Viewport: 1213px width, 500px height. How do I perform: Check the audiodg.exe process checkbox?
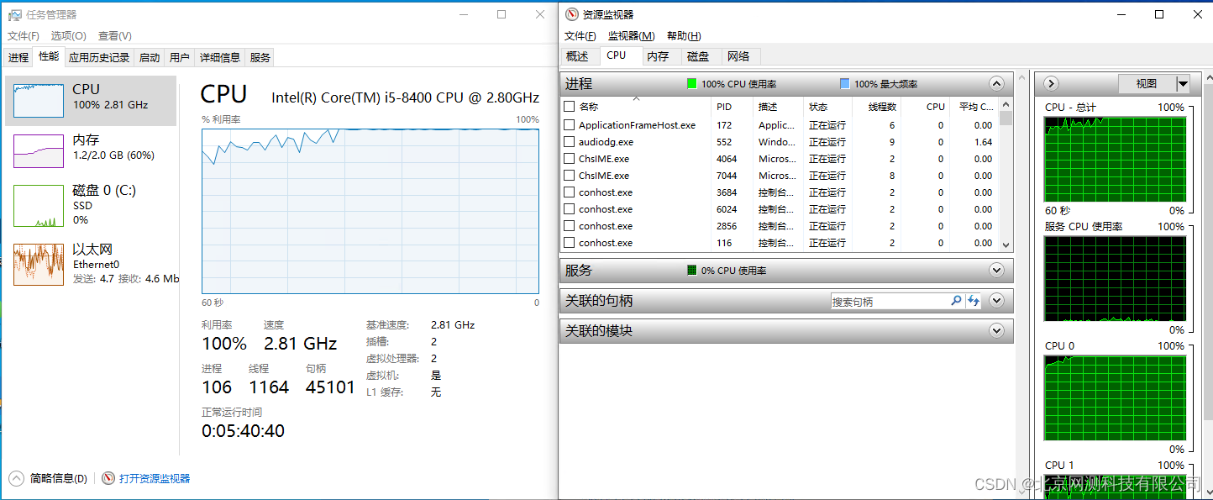coord(570,142)
